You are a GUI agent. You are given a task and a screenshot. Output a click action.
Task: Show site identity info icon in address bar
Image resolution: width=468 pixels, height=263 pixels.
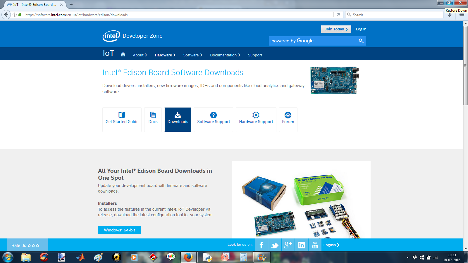[14, 15]
